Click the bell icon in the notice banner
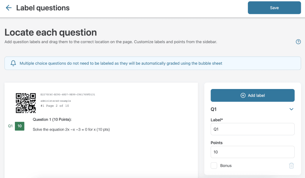The image size is (305, 178). [x=13, y=63]
